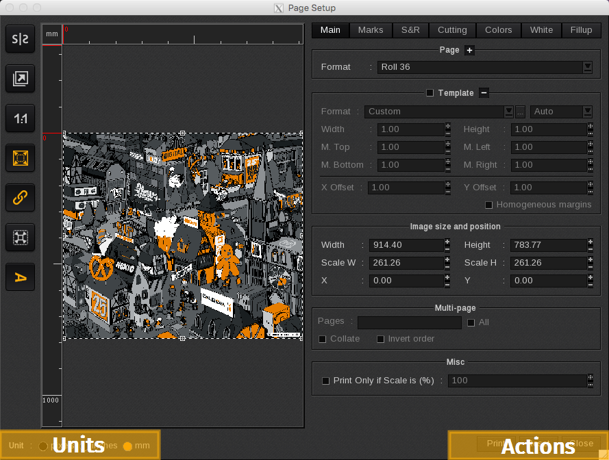Collapse Template section with minus icon
This screenshot has height=460, width=609.
coord(484,93)
